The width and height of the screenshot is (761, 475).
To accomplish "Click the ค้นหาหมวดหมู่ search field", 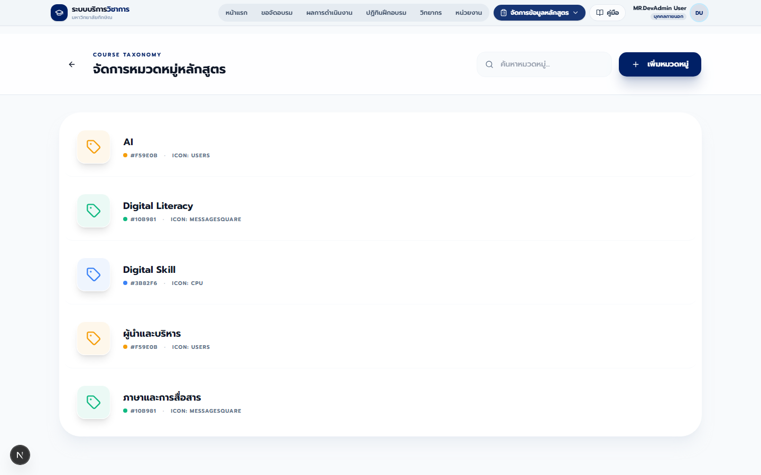I will pos(544,64).
